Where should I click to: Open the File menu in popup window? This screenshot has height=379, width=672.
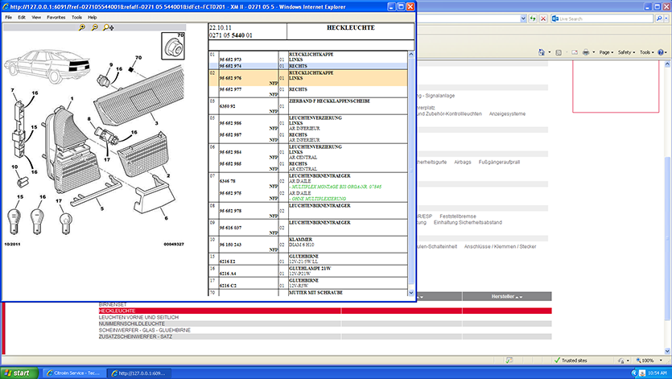coord(9,17)
